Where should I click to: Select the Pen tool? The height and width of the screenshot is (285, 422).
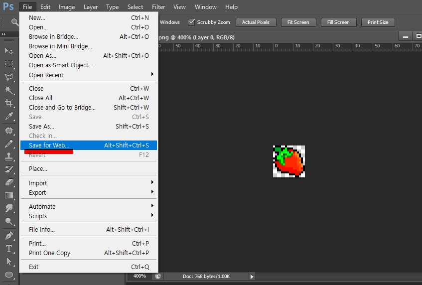click(9, 236)
